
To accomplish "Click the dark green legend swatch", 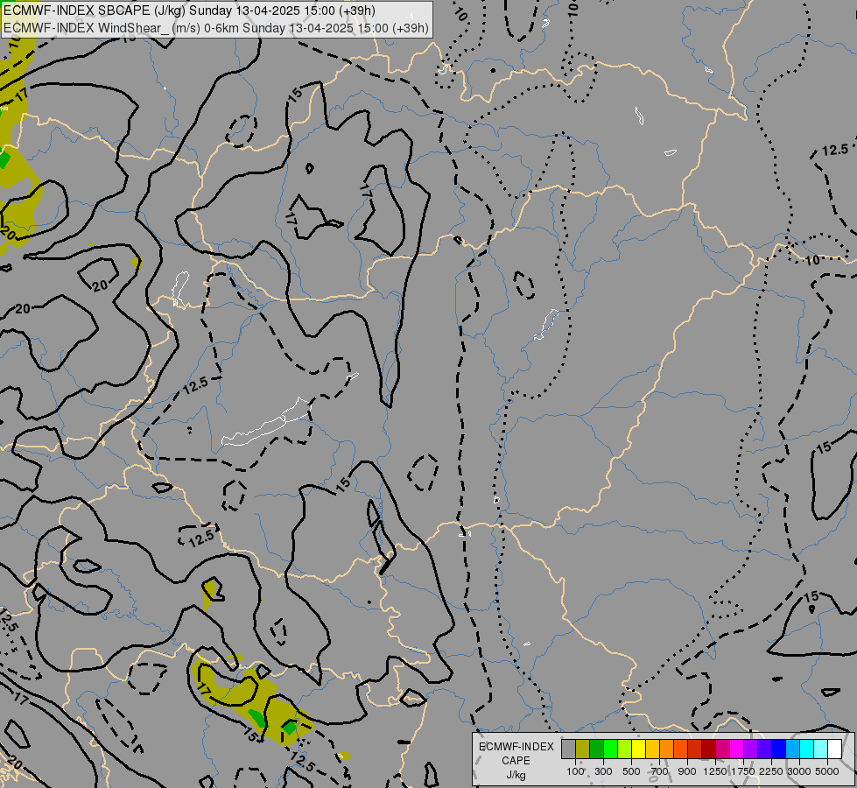I will click(x=596, y=749).
